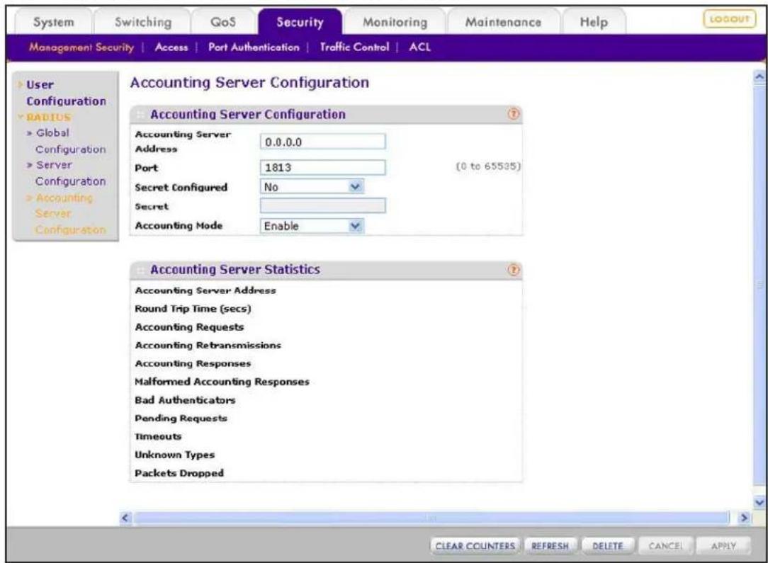The height and width of the screenshot is (563, 768).
Task: Open the ACL submenu
Action: [x=419, y=47]
